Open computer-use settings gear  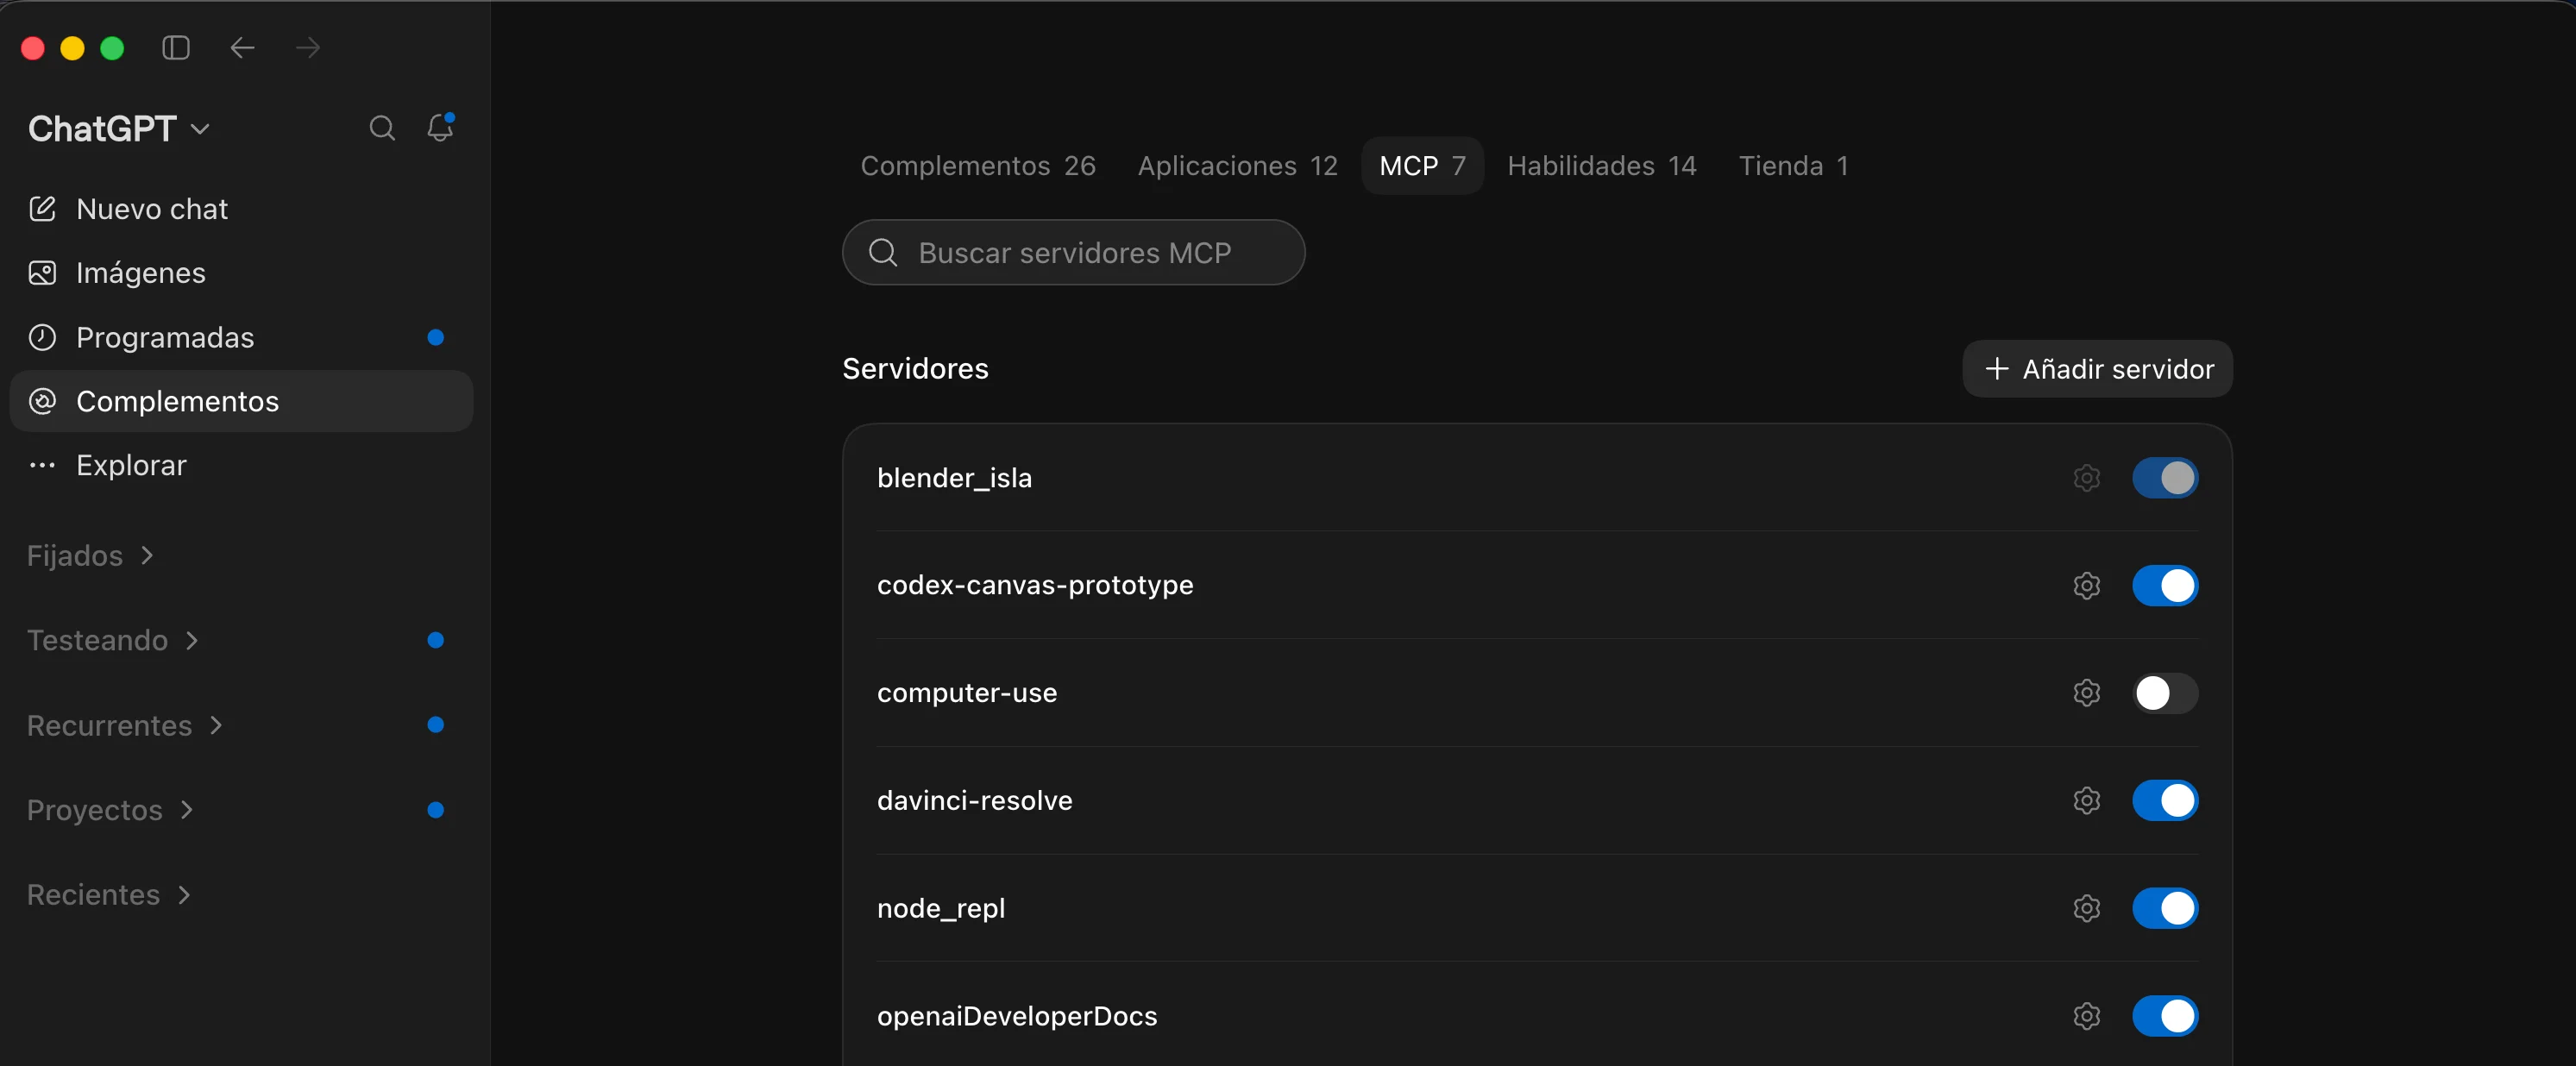pyautogui.click(x=2086, y=693)
